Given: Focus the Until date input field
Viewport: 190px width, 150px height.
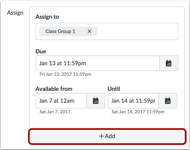Looking at the screenshot, I should coord(133,101).
